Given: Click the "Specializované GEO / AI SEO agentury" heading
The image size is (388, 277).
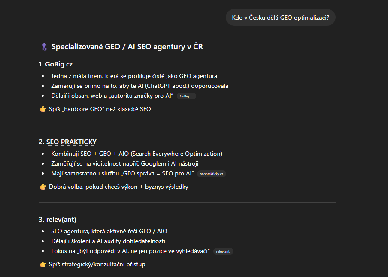Looking at the screenshot, I should pos(127,47).
